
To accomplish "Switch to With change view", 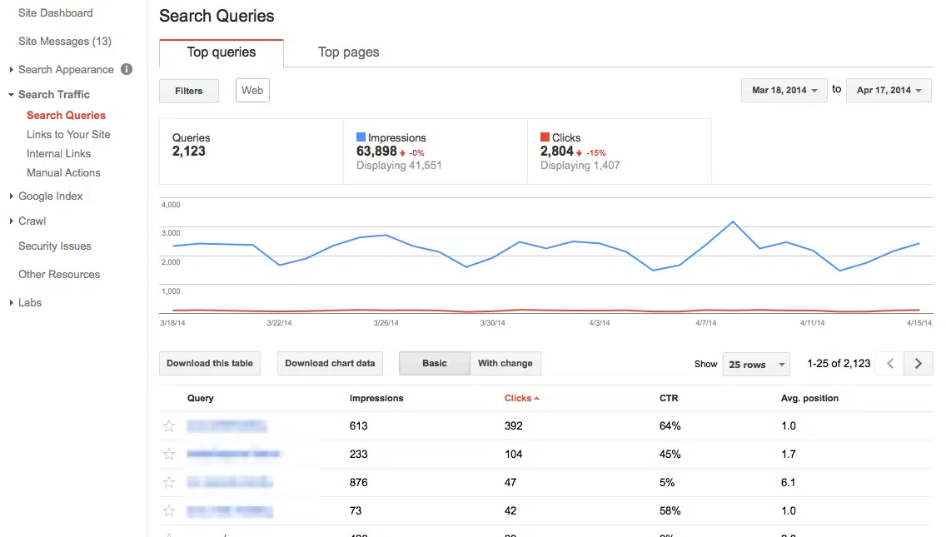I will point(505,363).
